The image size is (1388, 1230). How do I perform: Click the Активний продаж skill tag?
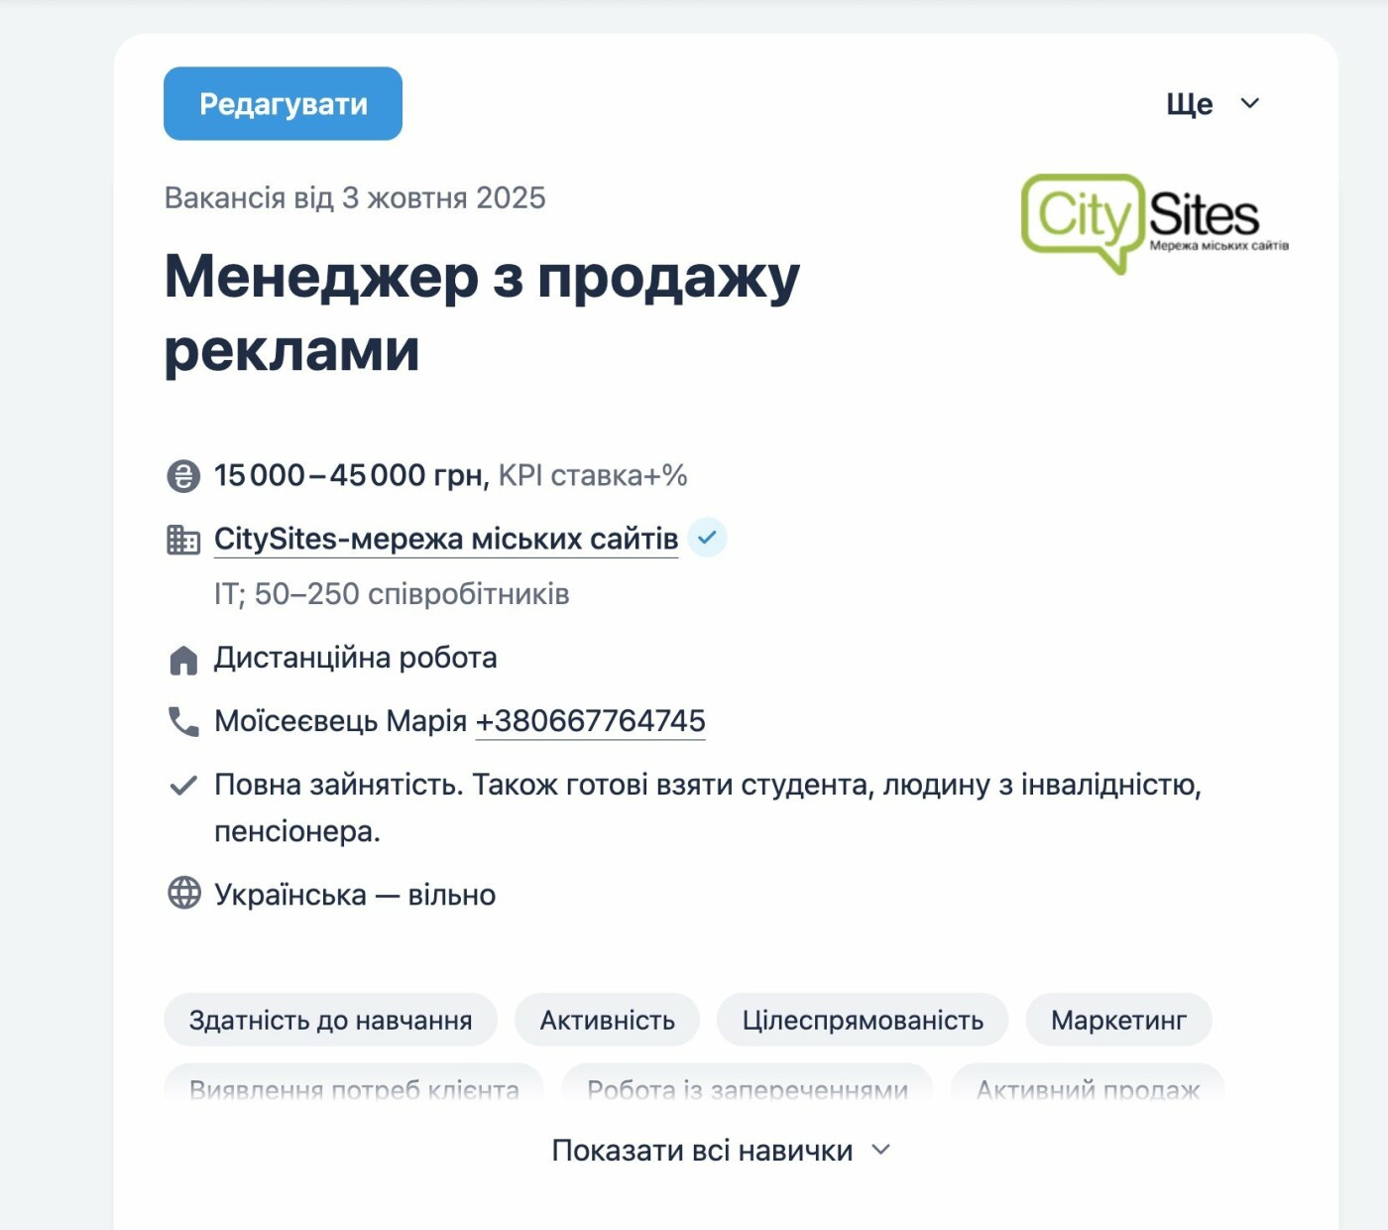(x=1088, y=1087)
